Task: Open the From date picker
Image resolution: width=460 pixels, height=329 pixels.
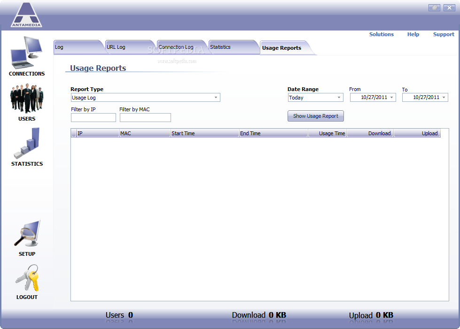Action: 392,97
